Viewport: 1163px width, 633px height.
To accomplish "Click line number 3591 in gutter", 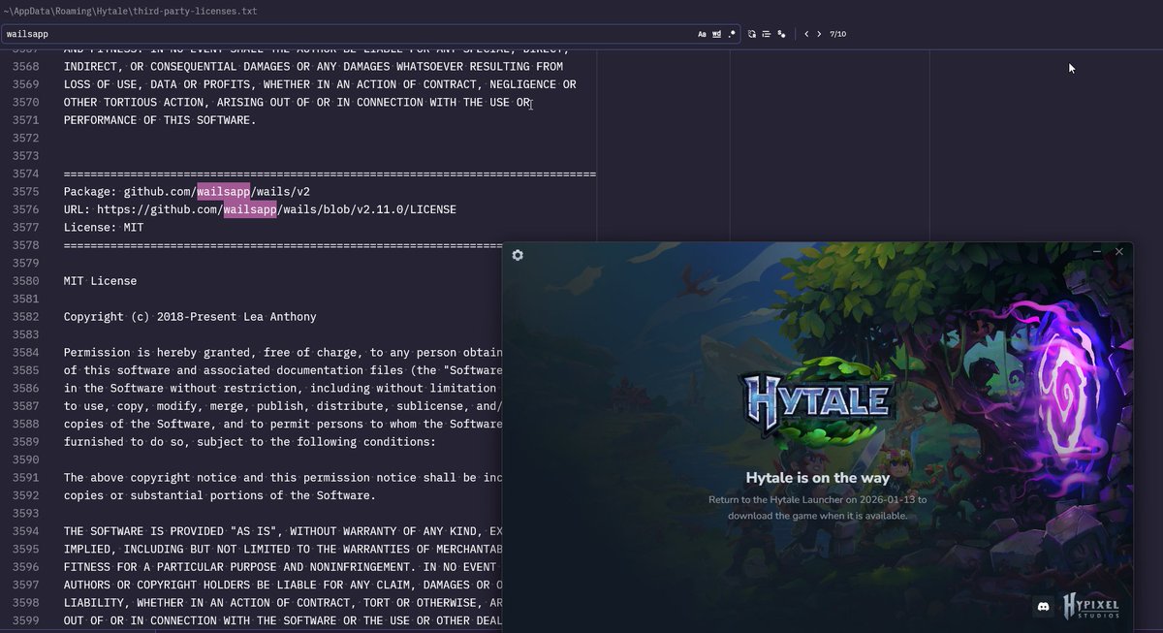I will pos(26,478).
